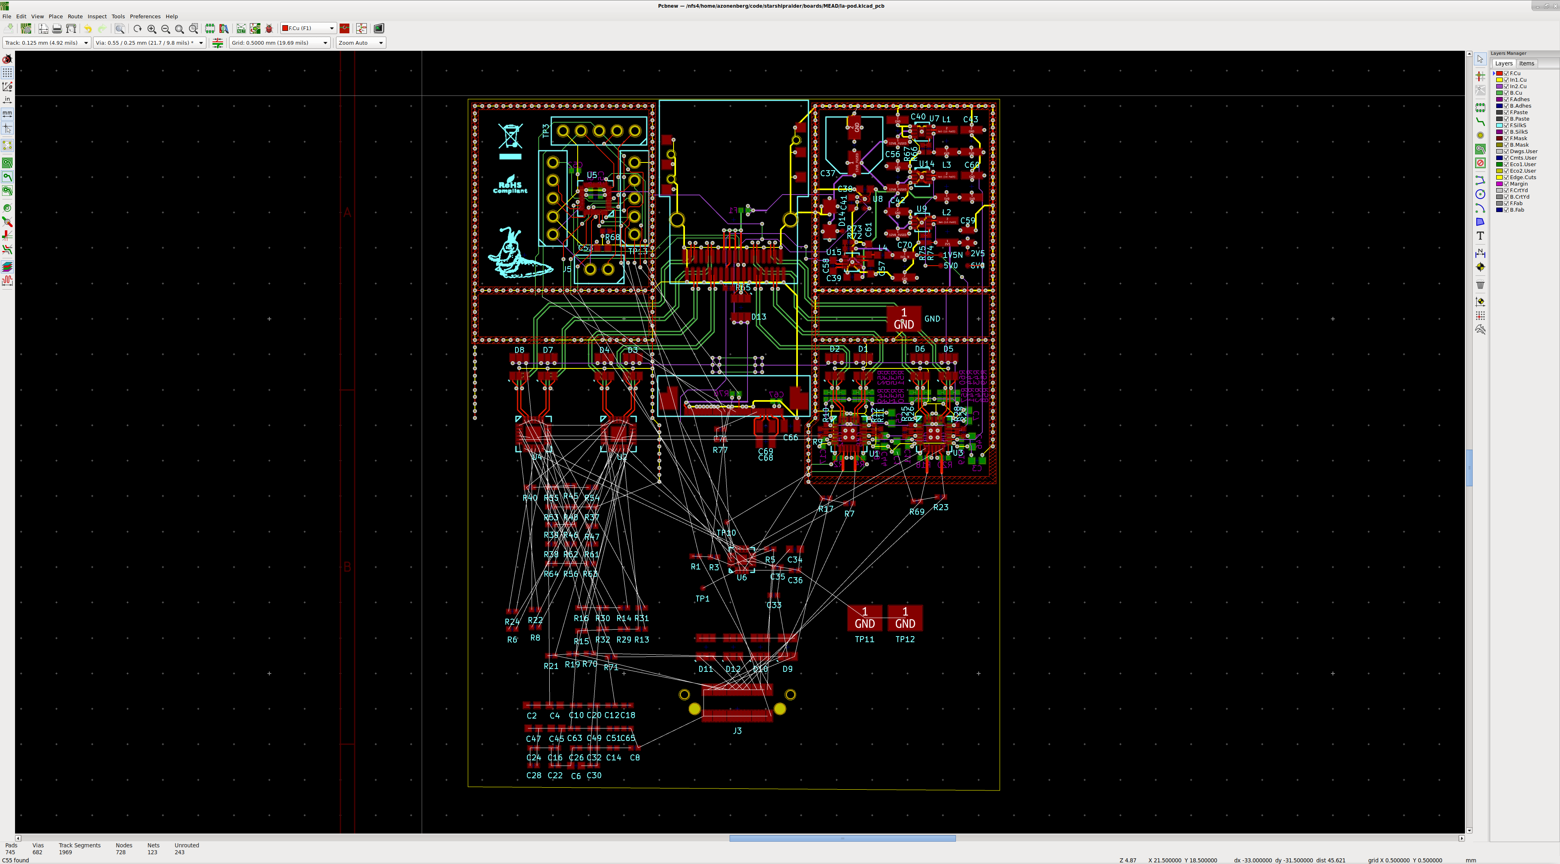Click the F.Cu red color swatch
Screen dimensions: 1560x864
click(x=1499, y=73)
